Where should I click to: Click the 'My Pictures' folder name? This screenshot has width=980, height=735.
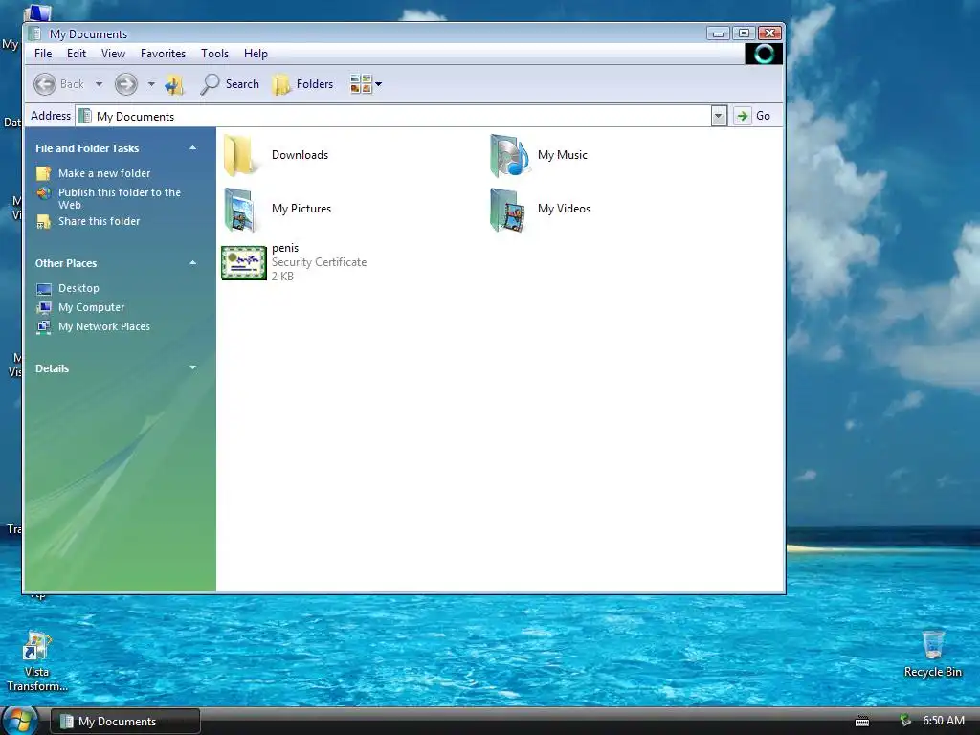point(301,209)
